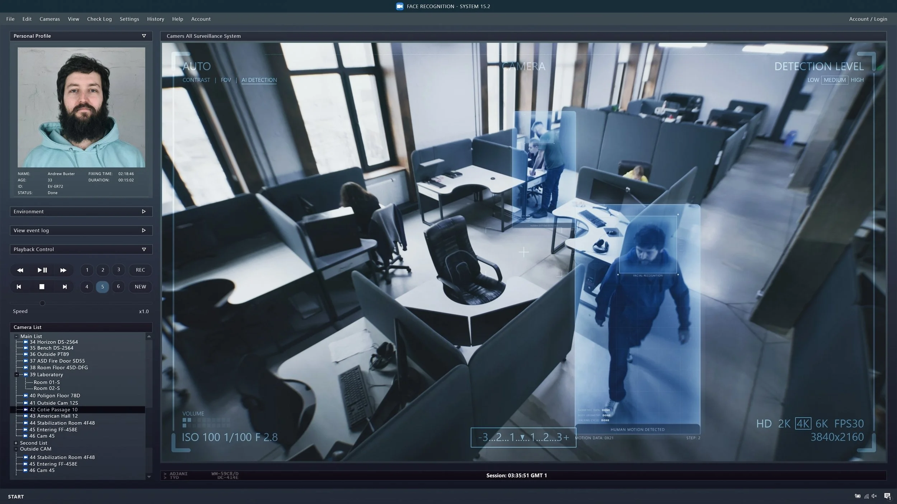
Task: Select camera 43 American Hall 12
Action: (53, 416)
